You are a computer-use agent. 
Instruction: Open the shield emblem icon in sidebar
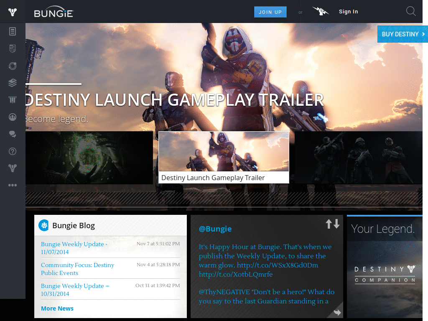[x=13, y=48]
